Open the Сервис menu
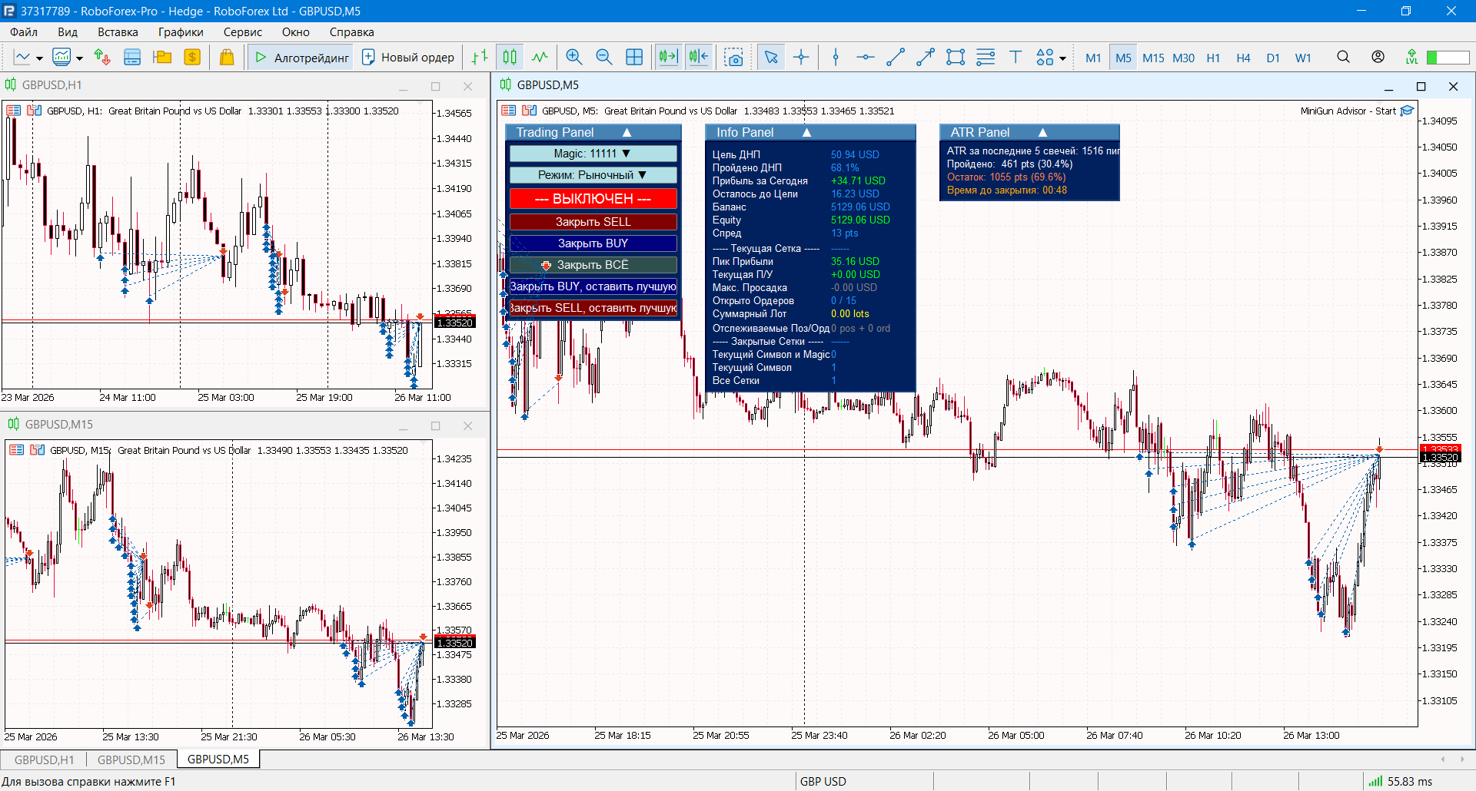1476x791 pixels. 243,31
